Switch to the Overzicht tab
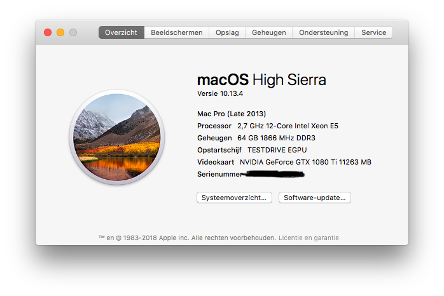 (121, 32)
